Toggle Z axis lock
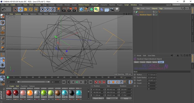 click(53, 9)
